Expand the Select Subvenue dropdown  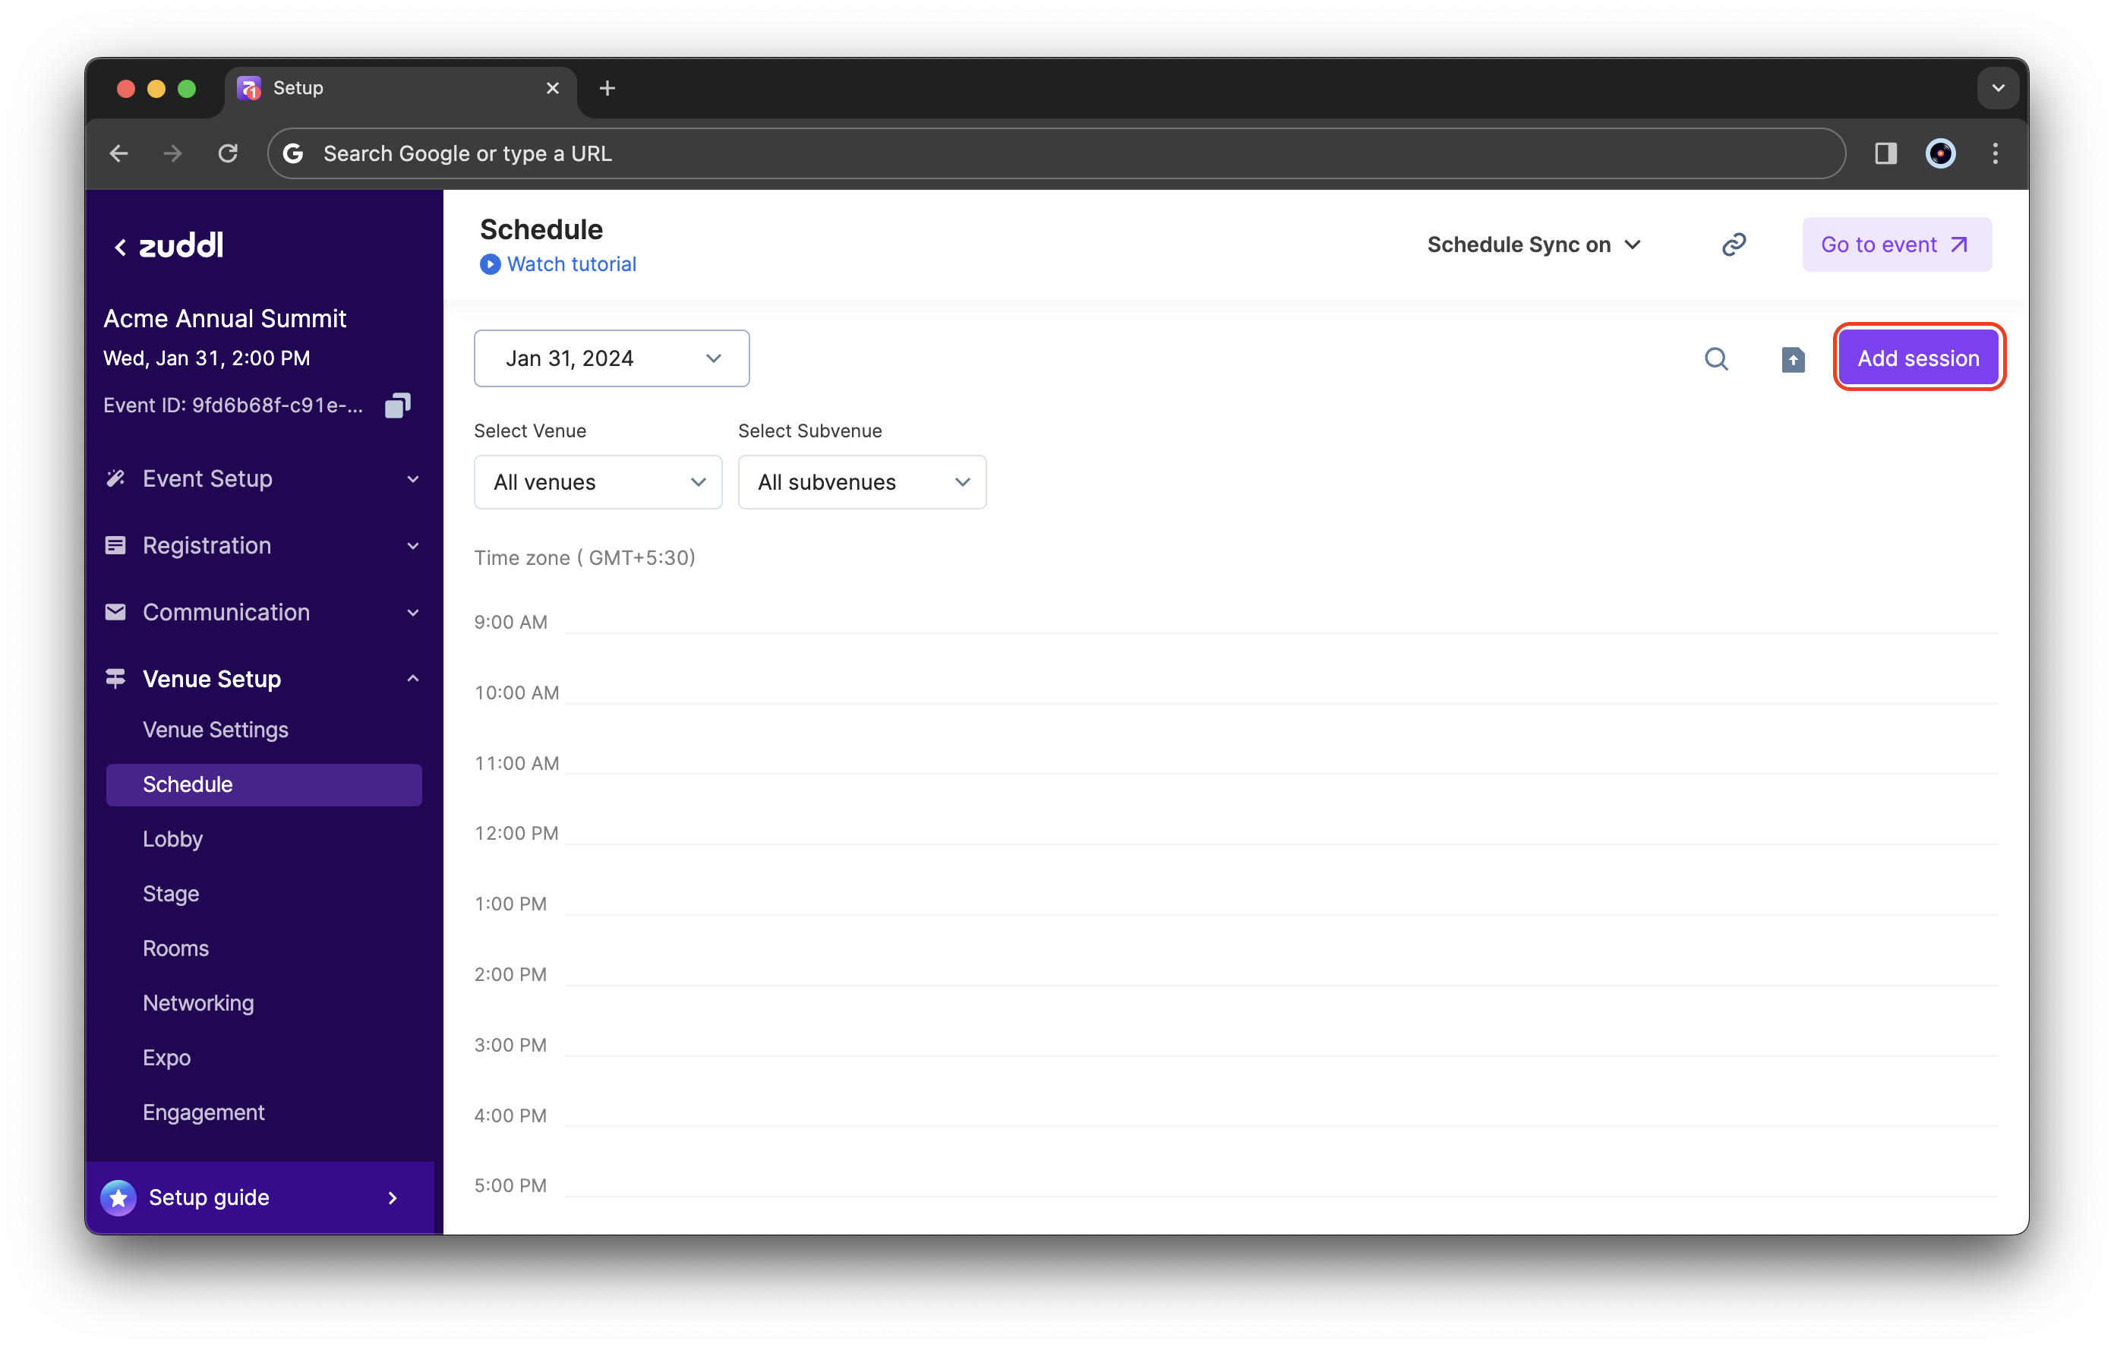(x=858, y=481)
